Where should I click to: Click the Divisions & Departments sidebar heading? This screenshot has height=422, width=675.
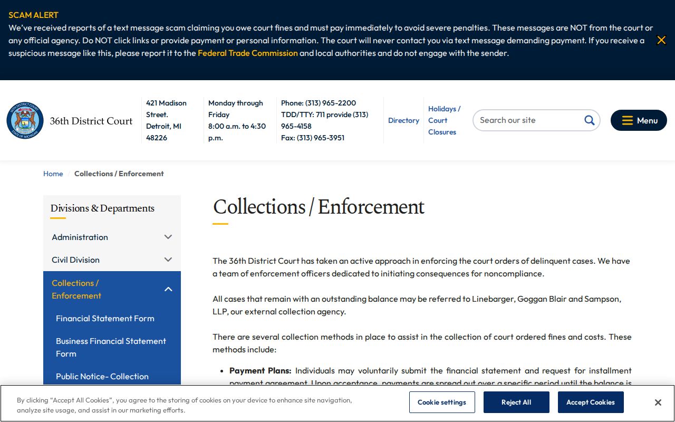(102, 208)
